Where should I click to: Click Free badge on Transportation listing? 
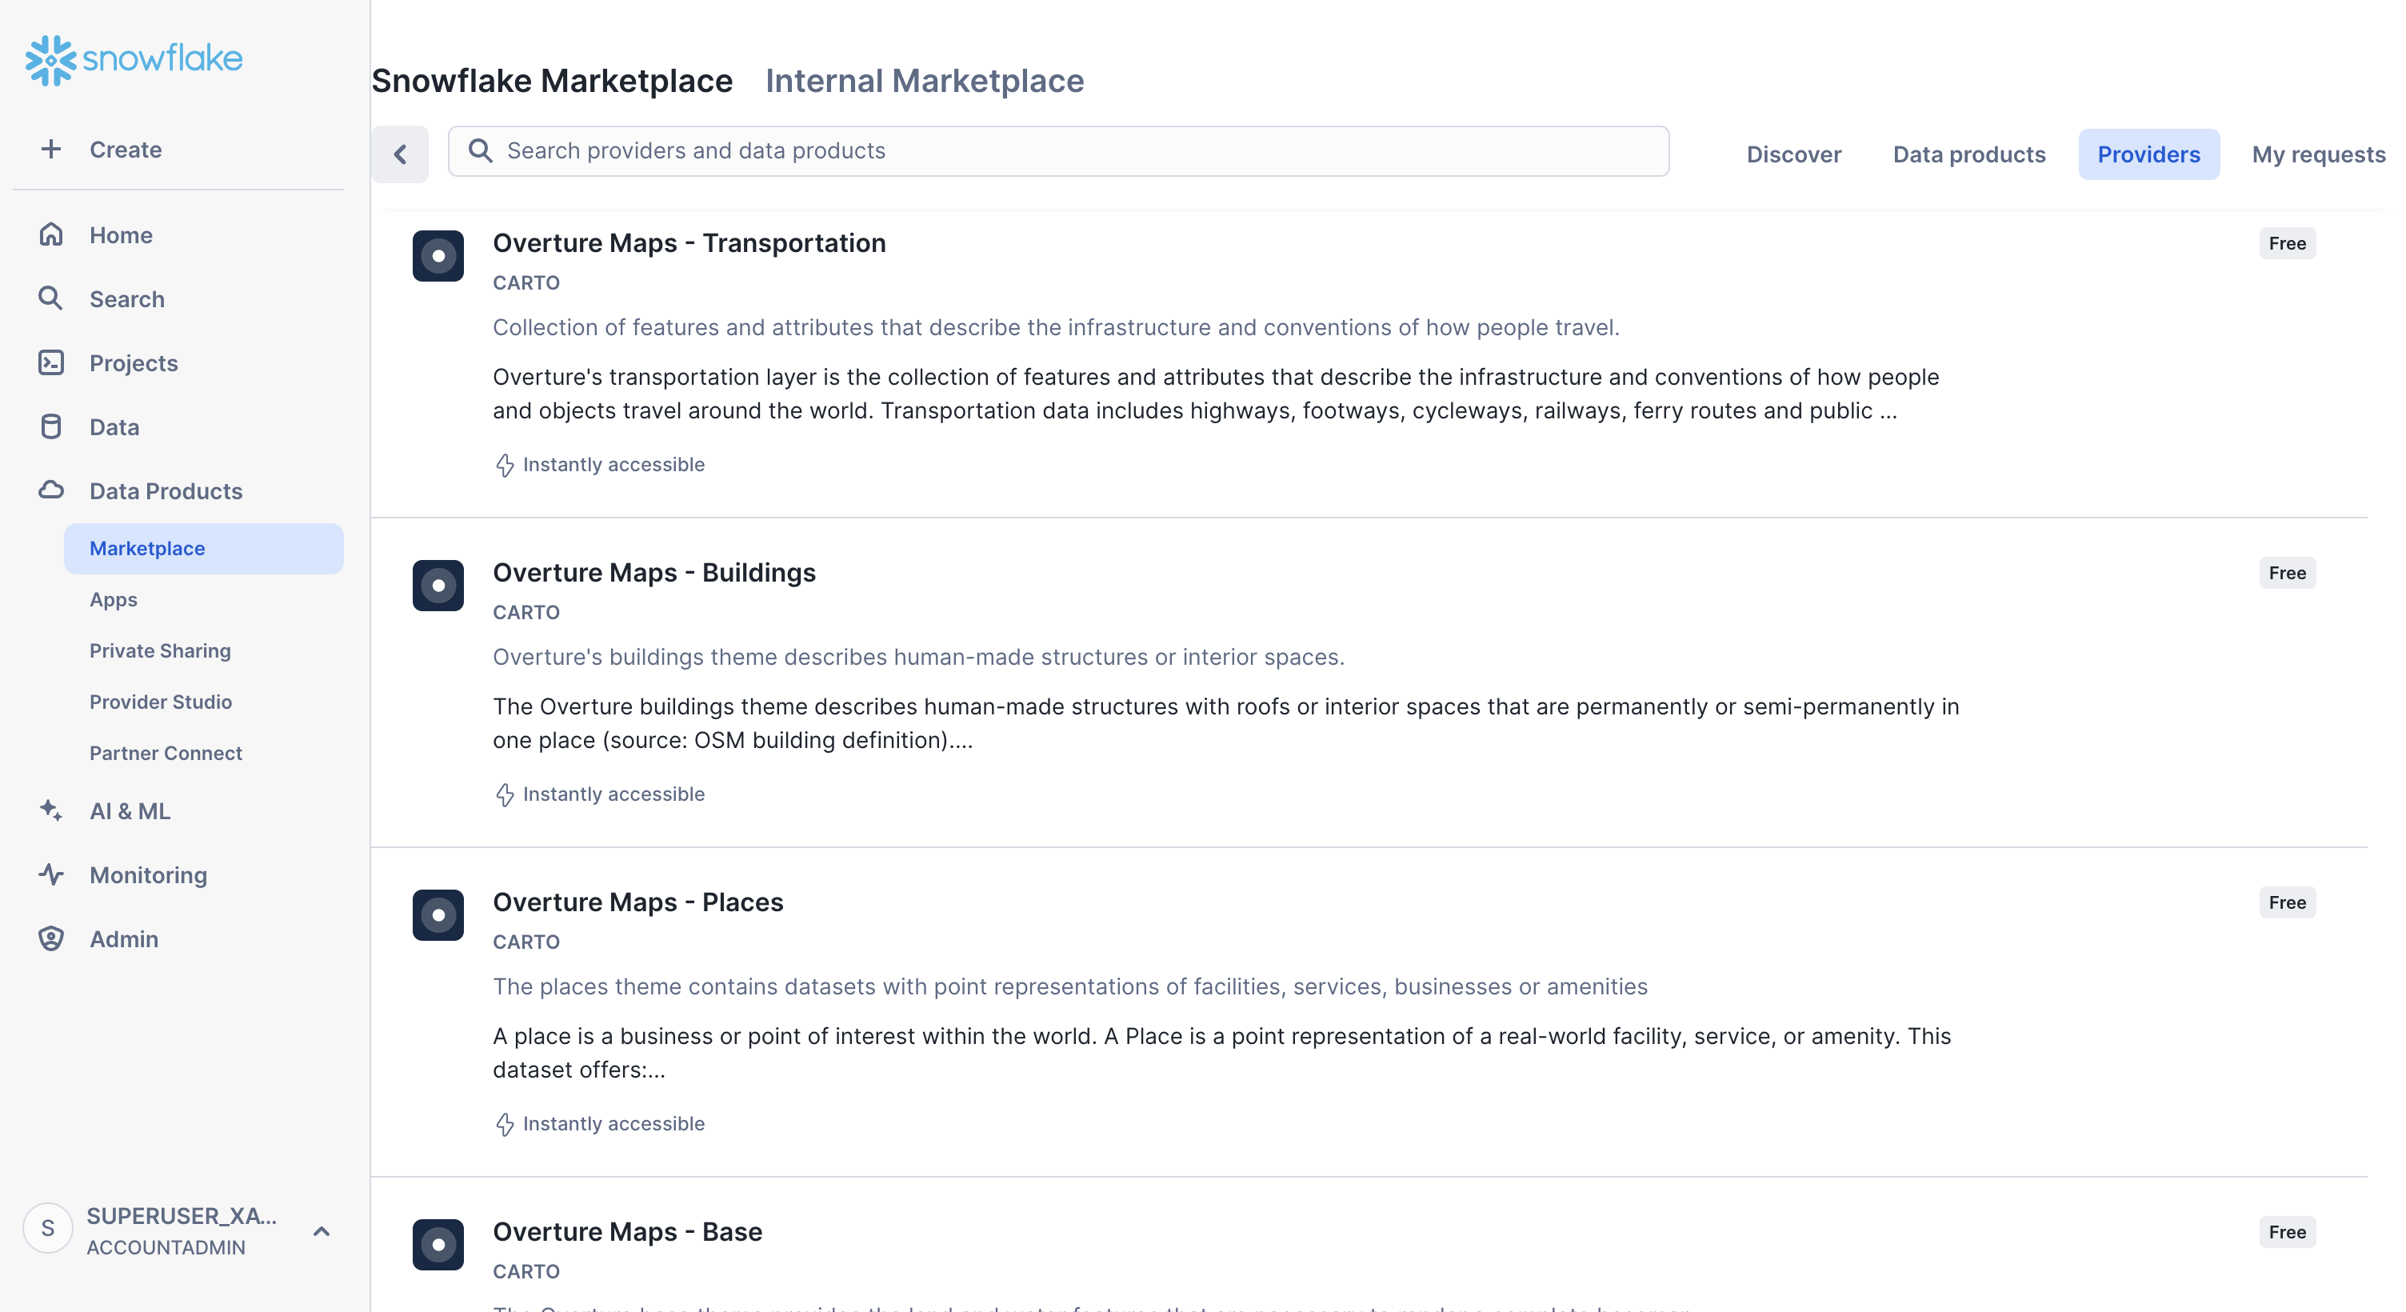(2288, 243)
